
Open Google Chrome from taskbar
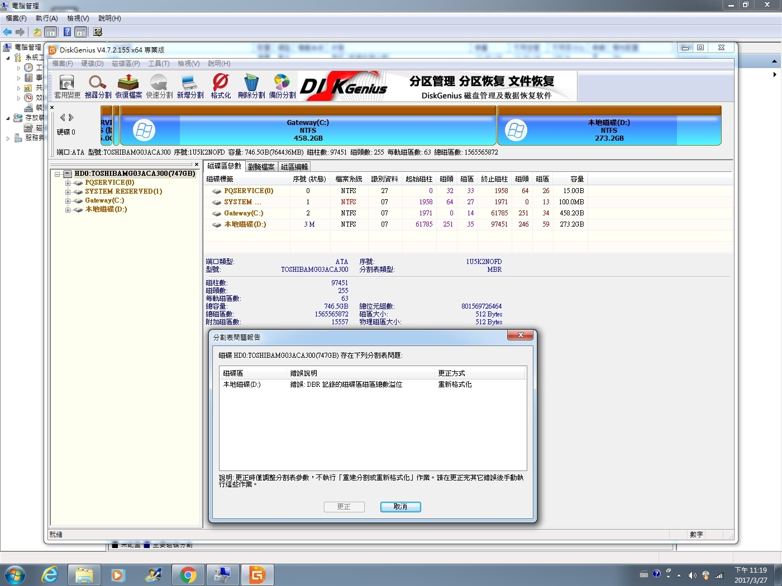(188, 574)
